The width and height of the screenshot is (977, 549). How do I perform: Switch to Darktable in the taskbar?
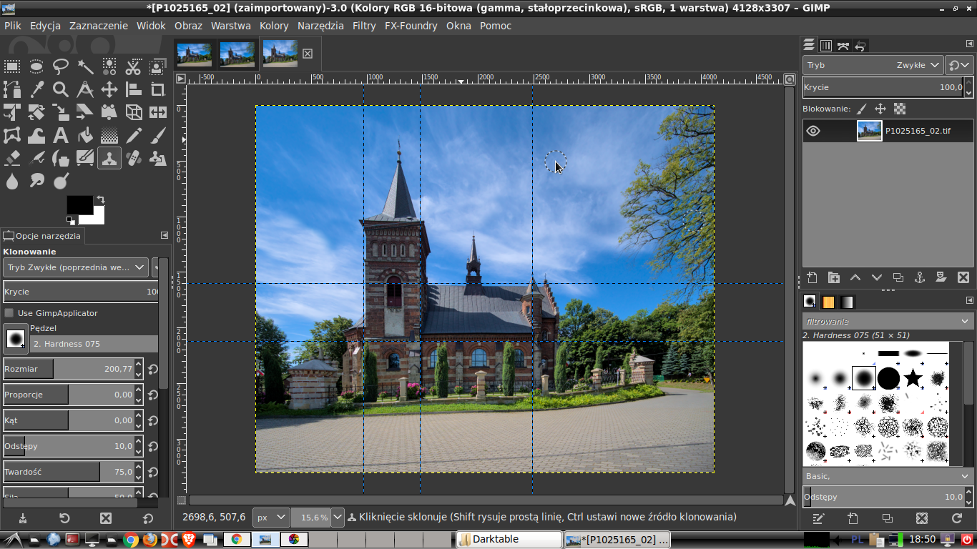509,539
